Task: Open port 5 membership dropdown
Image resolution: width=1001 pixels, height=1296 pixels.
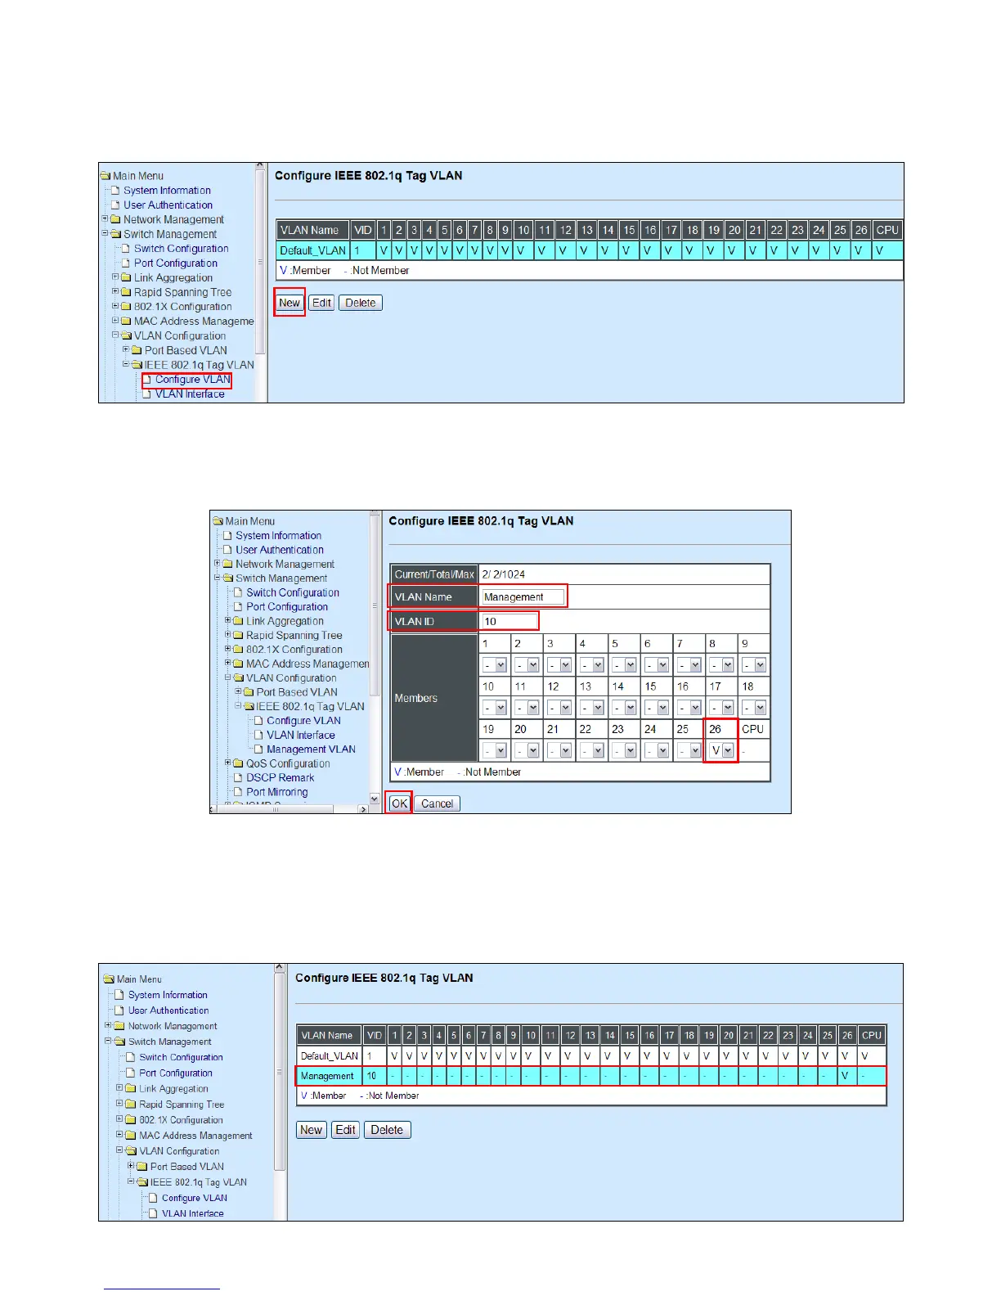Action: pyautogui.click(x=625, y=665)
